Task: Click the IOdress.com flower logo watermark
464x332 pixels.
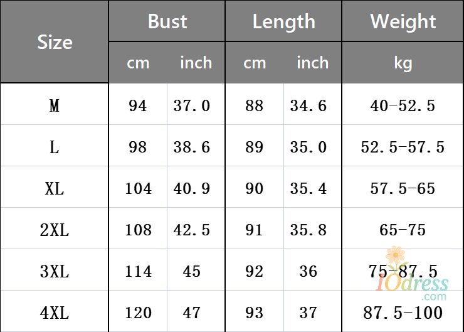Action: [x=412, y=273]
